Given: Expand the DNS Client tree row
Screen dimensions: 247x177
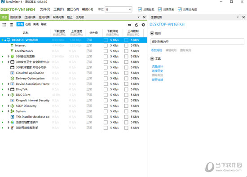Looking at the screenshot, I should [9, 95].
